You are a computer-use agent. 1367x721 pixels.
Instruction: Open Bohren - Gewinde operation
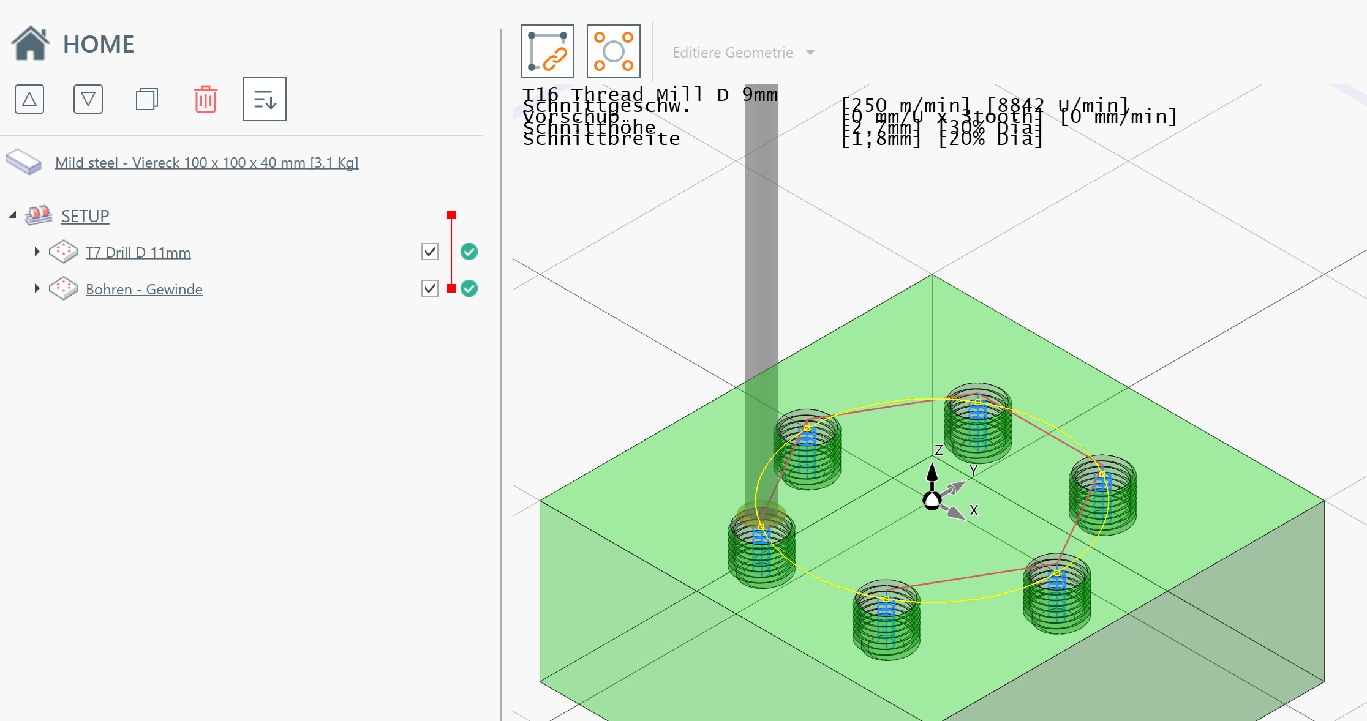tap(144, 290)
